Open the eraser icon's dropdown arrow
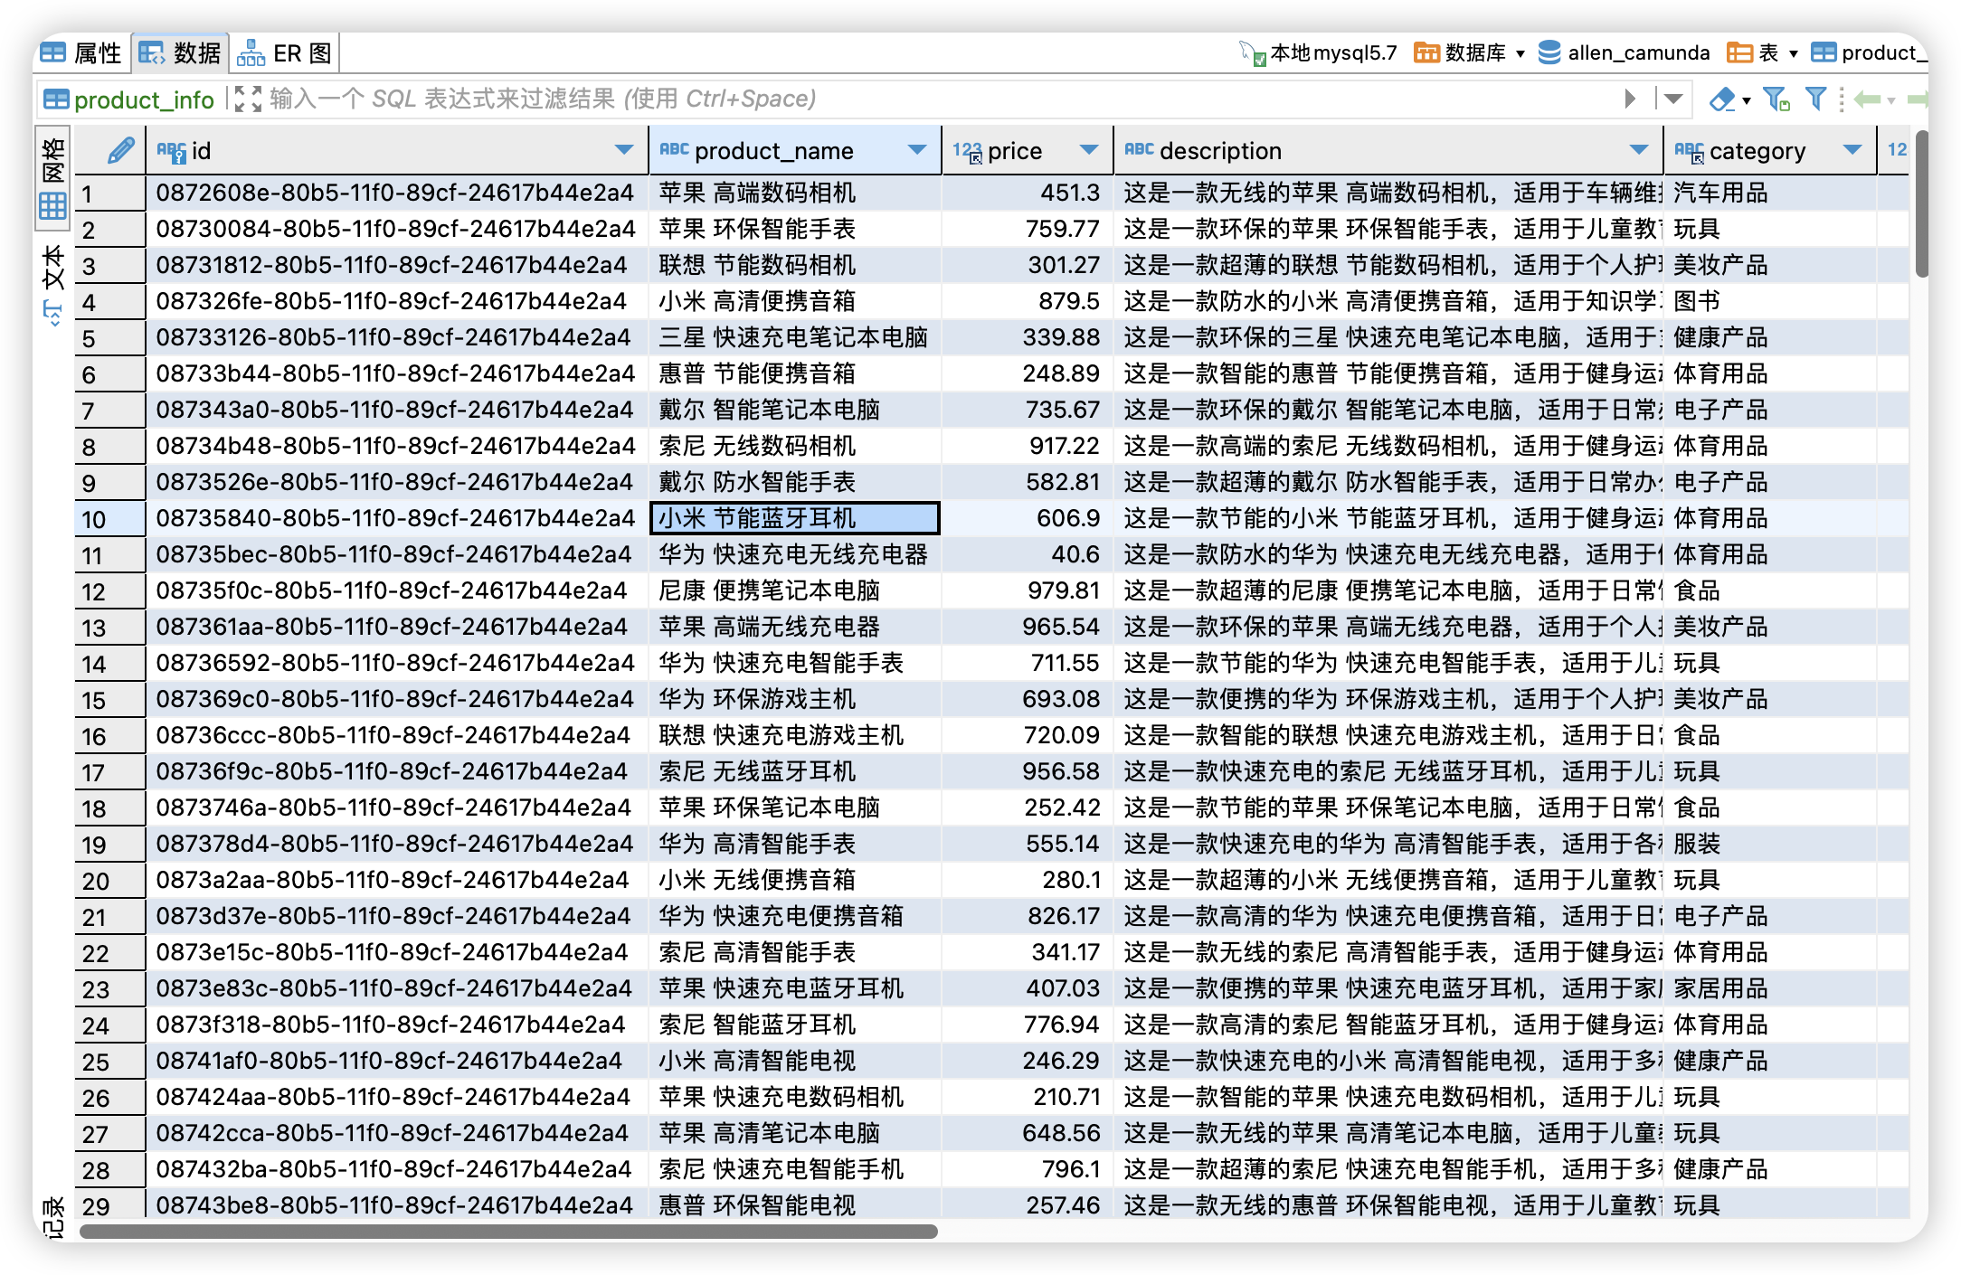The height and width of the screenshot is (1275, 1961). (x=1747, y=100)
